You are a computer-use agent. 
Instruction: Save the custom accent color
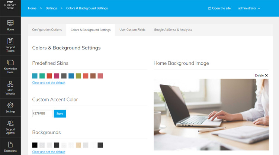pyautogui.click(x=60, y=114)
